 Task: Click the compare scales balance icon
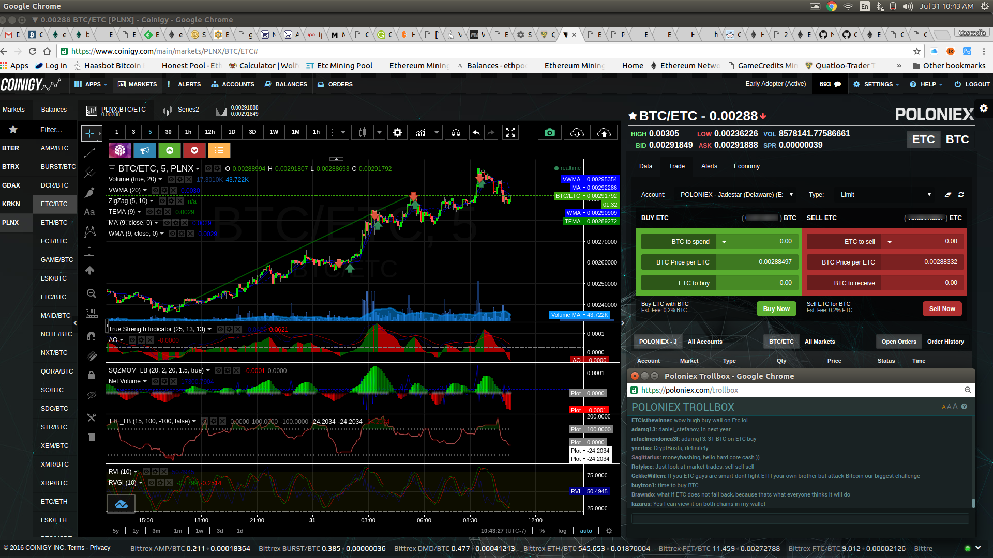456,133
